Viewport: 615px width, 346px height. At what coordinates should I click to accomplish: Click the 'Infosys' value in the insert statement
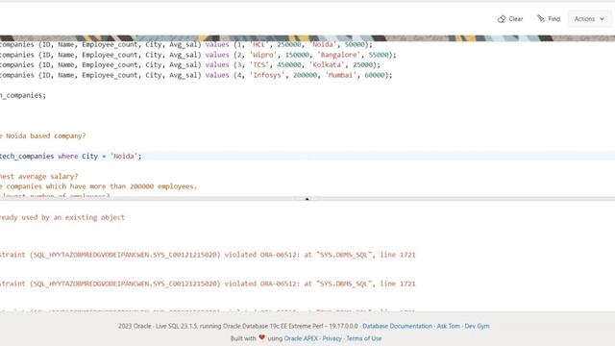pyautogui.click(x=267, y=75)
